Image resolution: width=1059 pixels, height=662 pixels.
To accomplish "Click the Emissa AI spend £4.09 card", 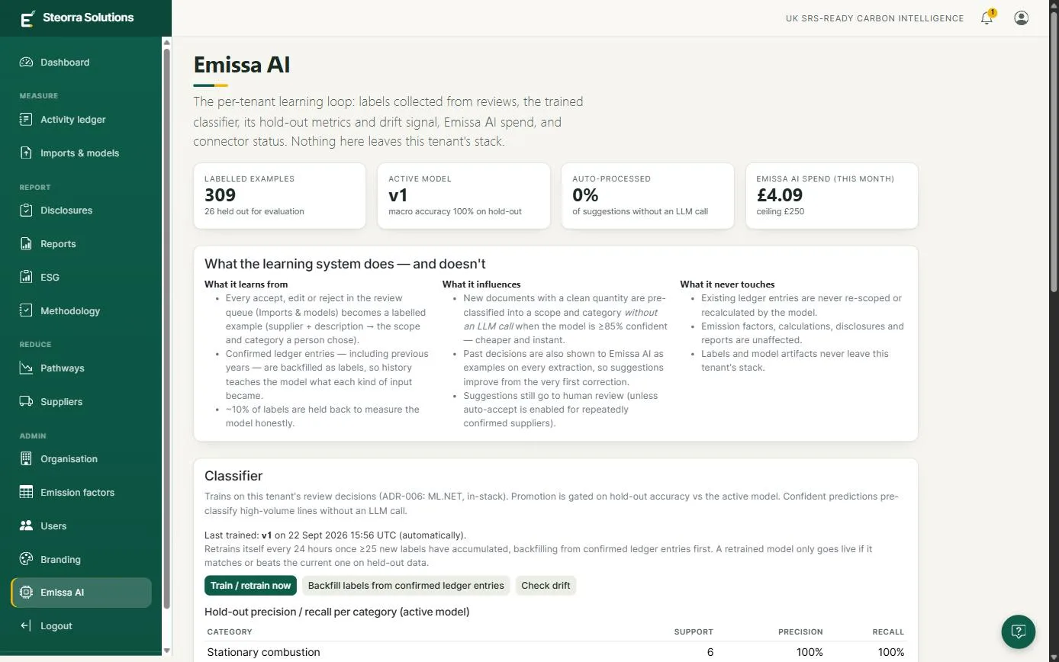I will pos(832,196).
